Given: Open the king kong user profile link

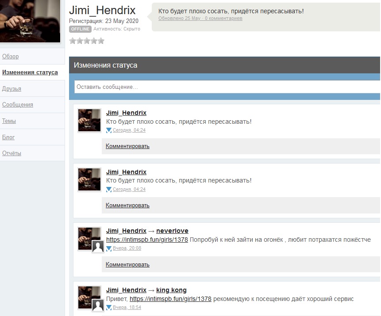Looking at the screenshot, I should tap(171, 290).
